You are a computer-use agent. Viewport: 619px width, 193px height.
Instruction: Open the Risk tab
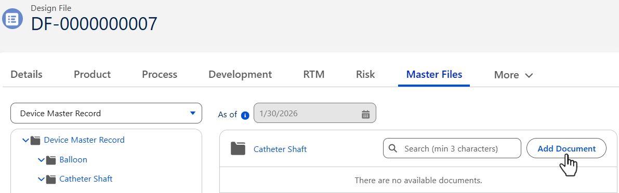(365, 74)
